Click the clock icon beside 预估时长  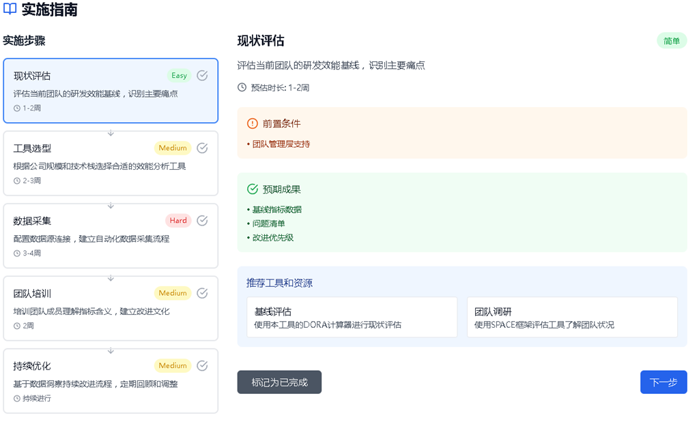[x=242, y=87]
